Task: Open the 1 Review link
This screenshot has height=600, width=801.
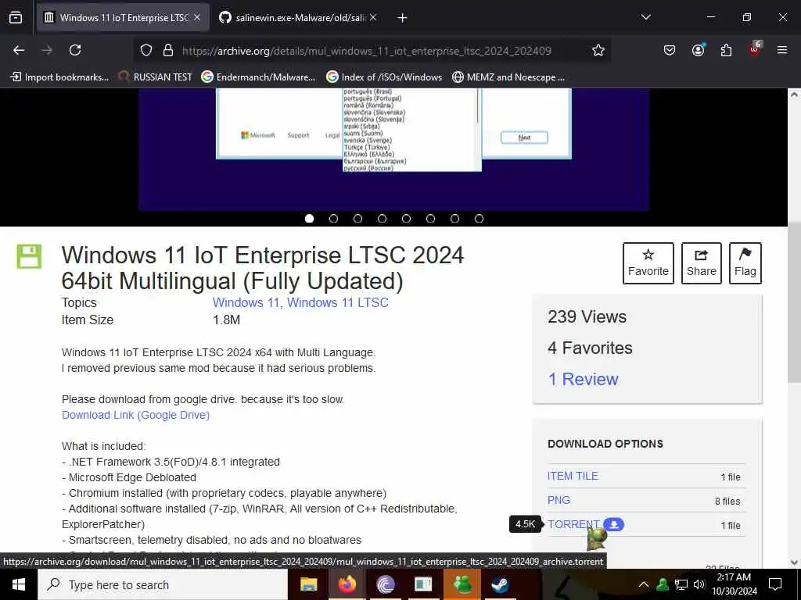Action: tap(583, 379)
